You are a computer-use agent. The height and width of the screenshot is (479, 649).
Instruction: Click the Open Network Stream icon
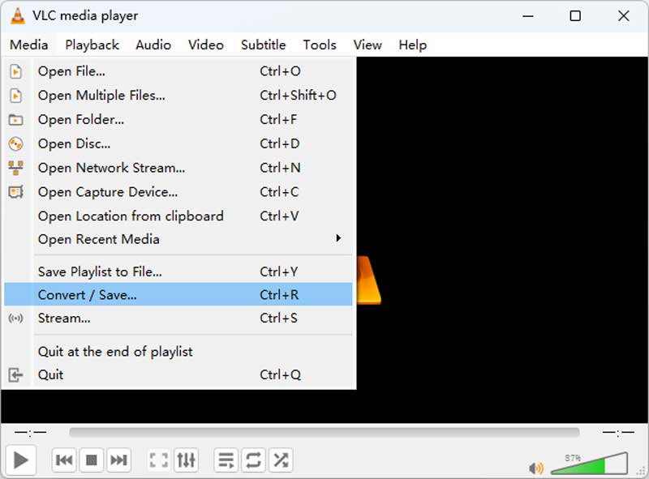[15, 168]
